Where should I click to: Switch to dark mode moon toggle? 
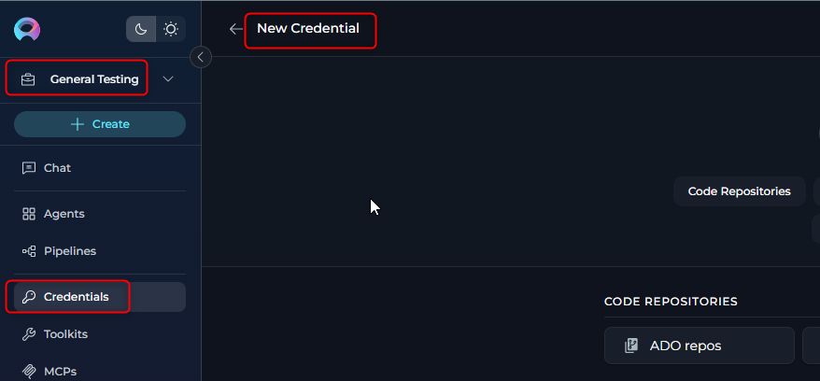click(141, 29)
